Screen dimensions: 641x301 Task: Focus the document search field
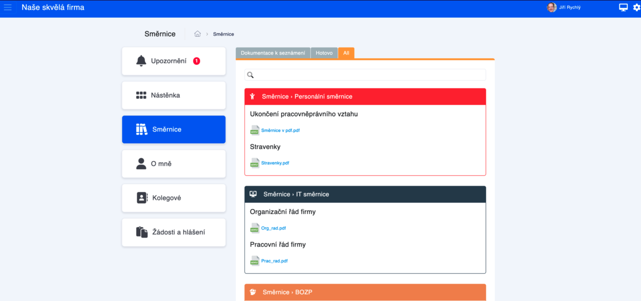coord(367,75)
